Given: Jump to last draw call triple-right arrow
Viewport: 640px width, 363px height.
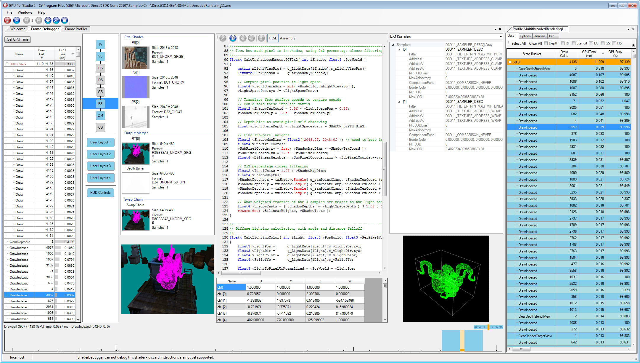Looking at the screenshot, I should click(x=501, y=327).
